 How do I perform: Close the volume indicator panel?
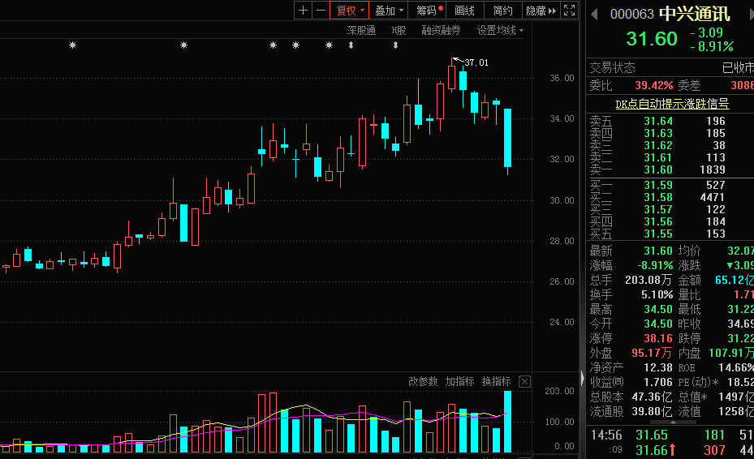click(x=524, y=382)
